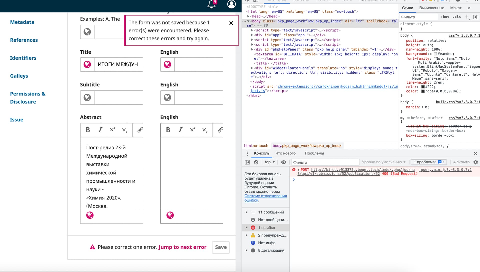Apply superscript in the English abstract editor
This screenshot has height=272, width=480.
192,129
